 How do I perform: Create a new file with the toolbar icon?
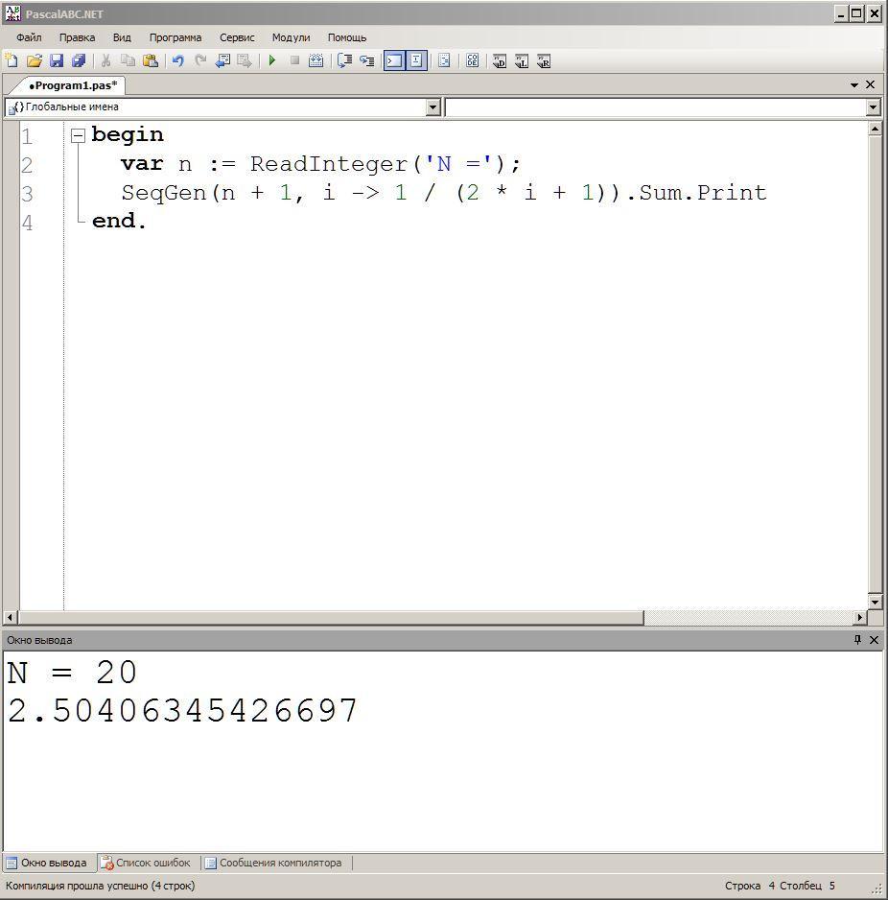click(x=12, y=60)
